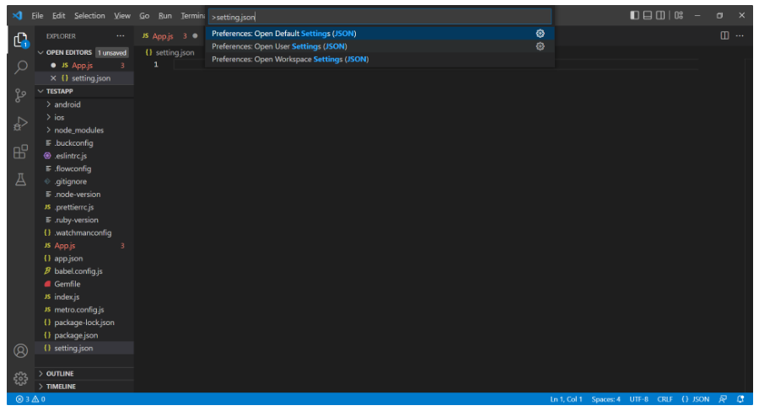Expand the android folder
759x411 pixels.
[x=67, y=104]
